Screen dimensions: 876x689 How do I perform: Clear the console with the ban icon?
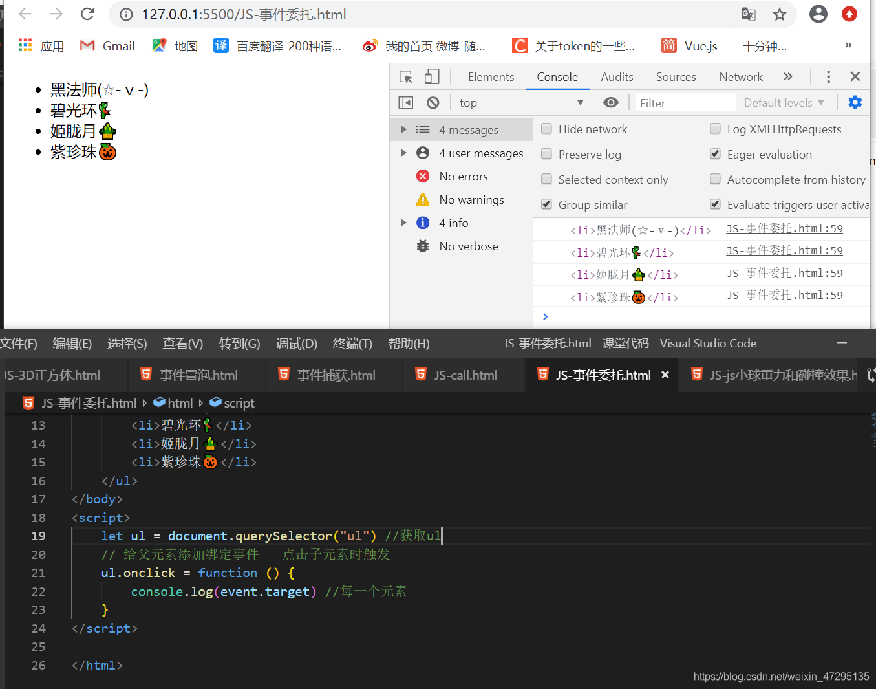point(433,103)
